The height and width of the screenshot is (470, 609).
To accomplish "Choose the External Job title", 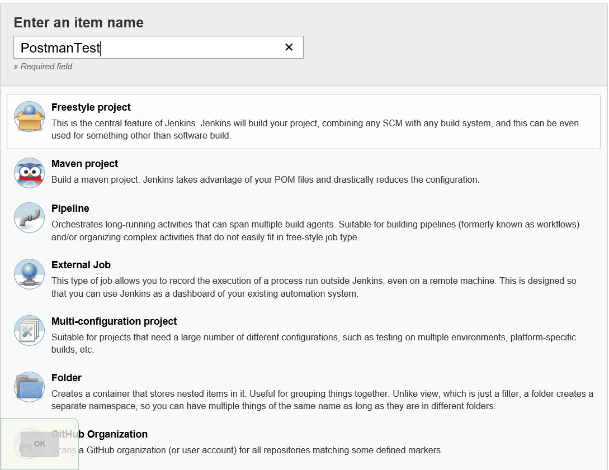I will (81, 265).
